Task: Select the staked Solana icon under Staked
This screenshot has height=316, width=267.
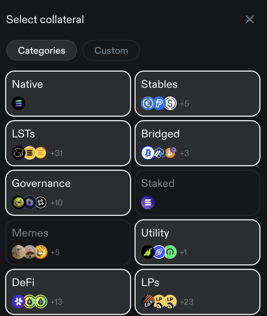Action: 148,202
